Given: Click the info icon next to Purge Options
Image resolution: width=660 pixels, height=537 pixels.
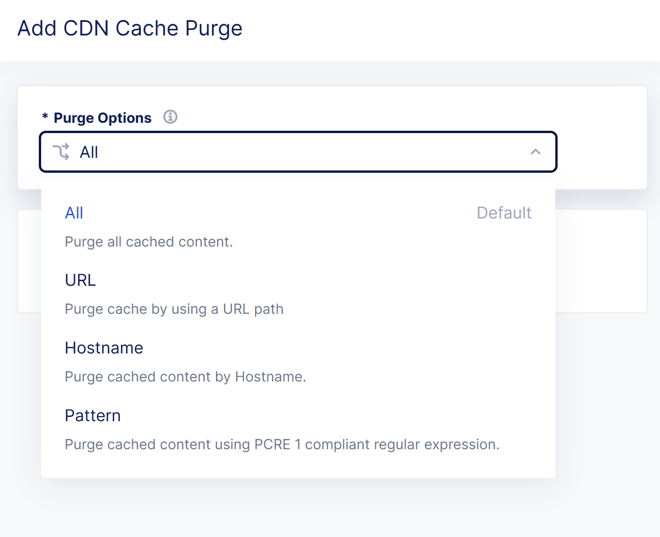Looking at the screenshot, I should [171, 117].
